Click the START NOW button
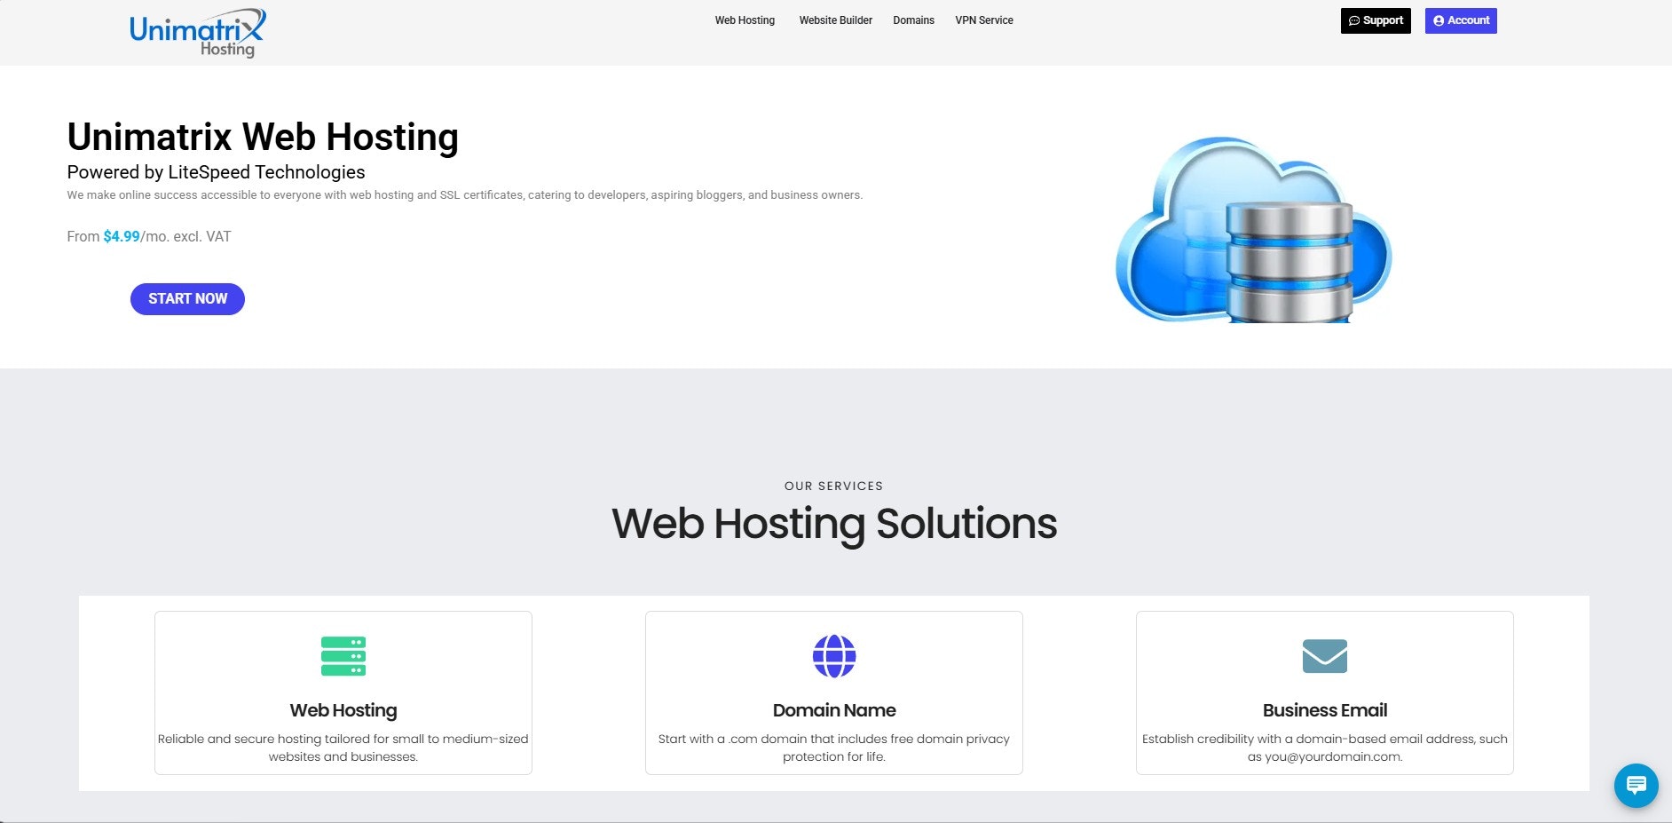The width and height of the screenshot is (1672, 823). [187, 299]
